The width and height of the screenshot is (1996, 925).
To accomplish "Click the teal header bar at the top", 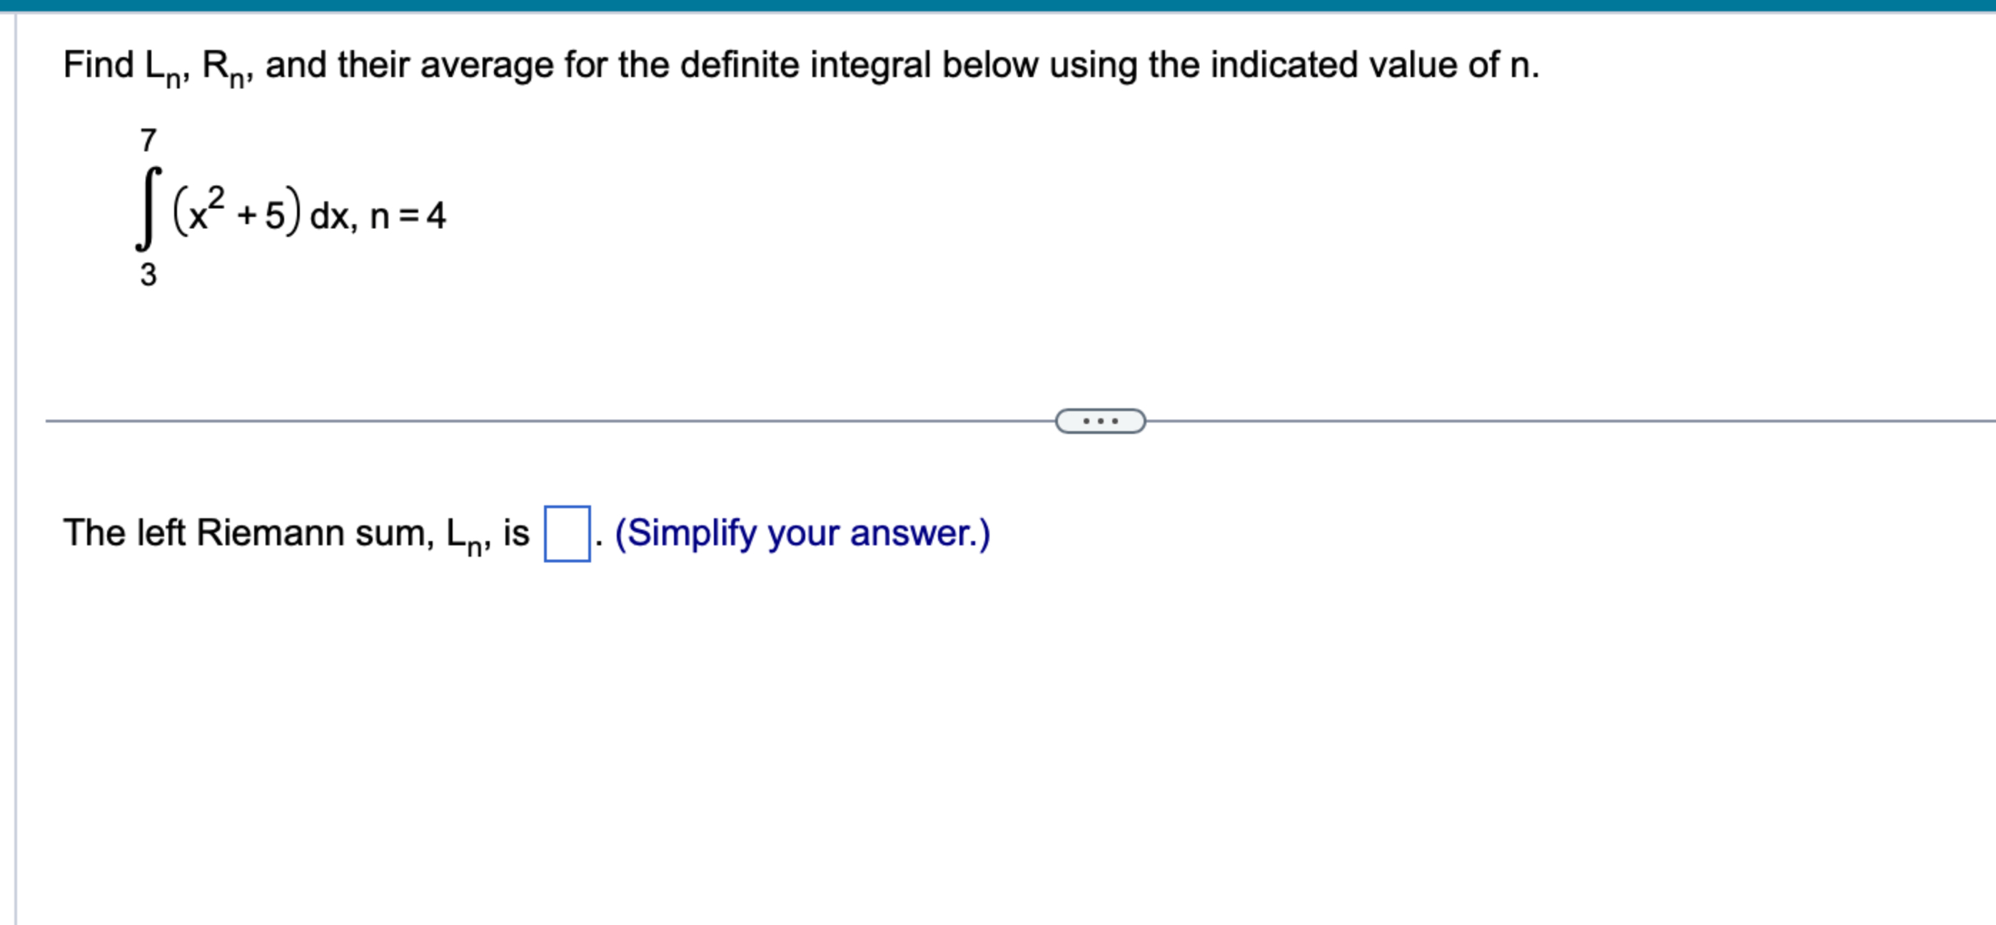I will pos(998,6).
